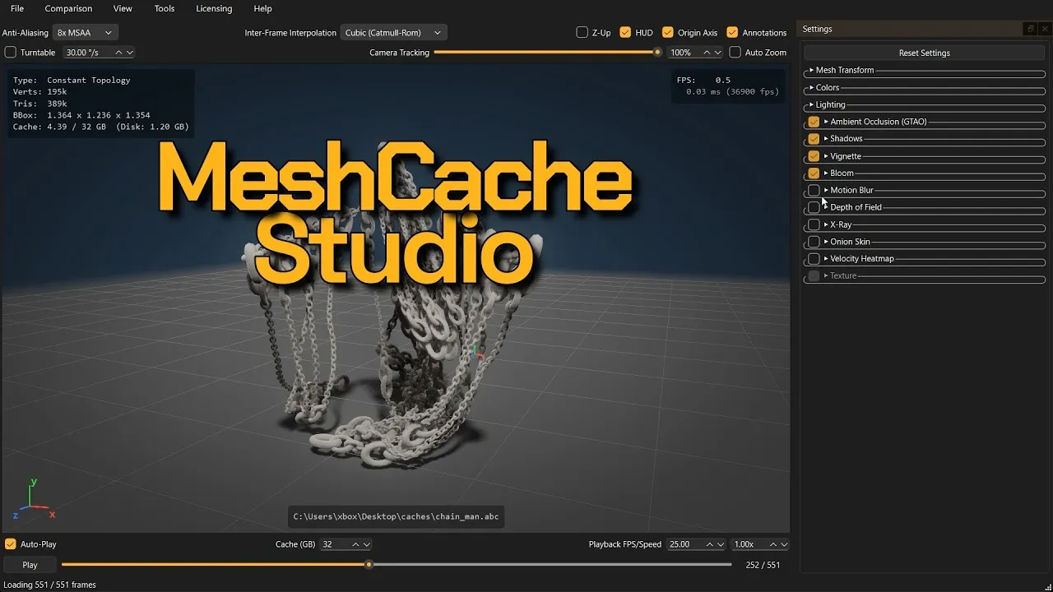The width and height of the screenshot is (1053, 592).
Task: Disable the Annotations checkbox
Action: [x=732, y=33]
